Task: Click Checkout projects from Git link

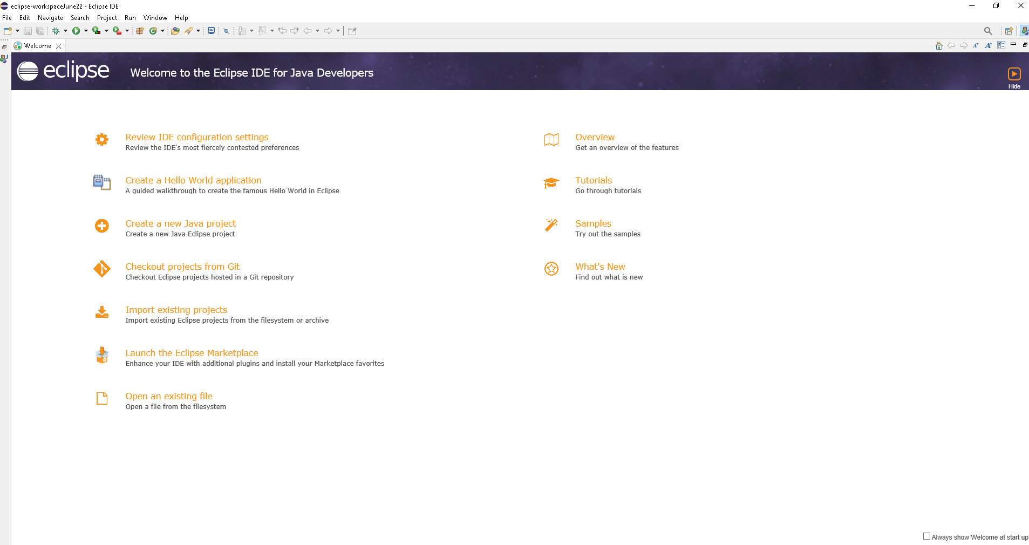Action: (x=182, y=267)
